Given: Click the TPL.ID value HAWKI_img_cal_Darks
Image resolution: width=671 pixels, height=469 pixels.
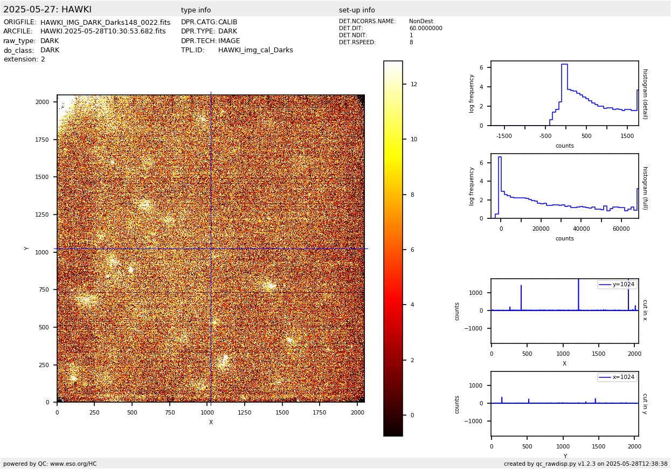Looking at the screenshot, I should (x=255, y=50).
